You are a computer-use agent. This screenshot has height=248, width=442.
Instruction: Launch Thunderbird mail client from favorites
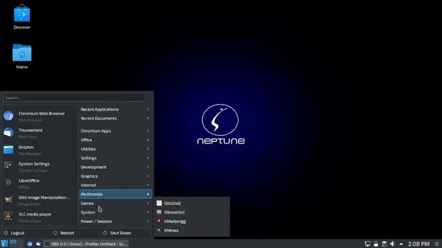(x=39, y=133)
